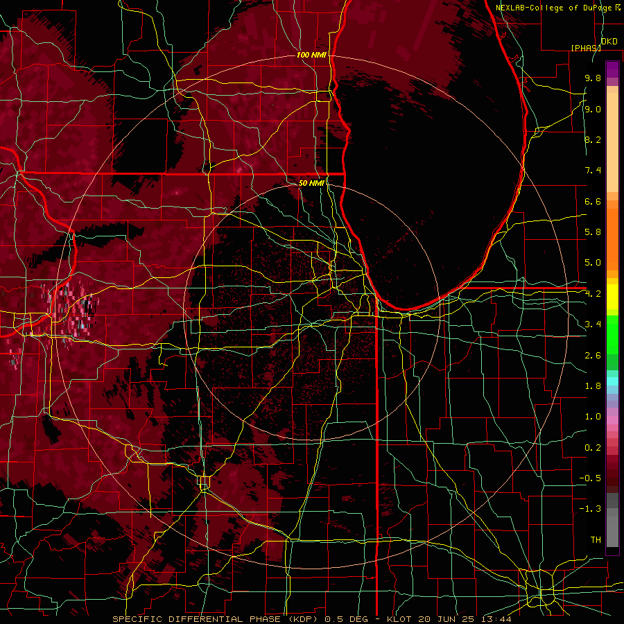This screenshot has width=624, height=624.
Task: Click the 9.0 value on color scale
Action: click(593, 110)
